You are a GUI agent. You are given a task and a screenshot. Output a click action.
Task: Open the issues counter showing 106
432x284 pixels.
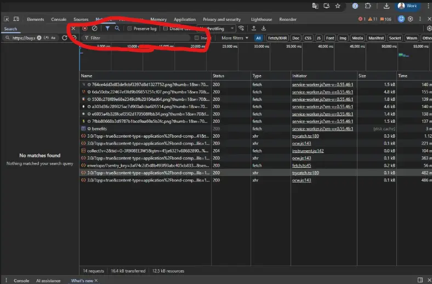(x=386, y=19)
